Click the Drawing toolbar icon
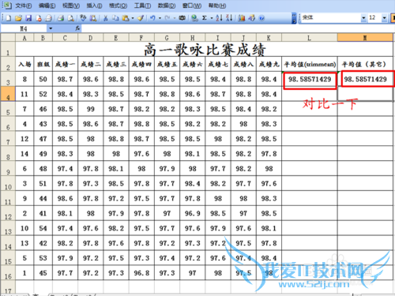 pos(252,18)
